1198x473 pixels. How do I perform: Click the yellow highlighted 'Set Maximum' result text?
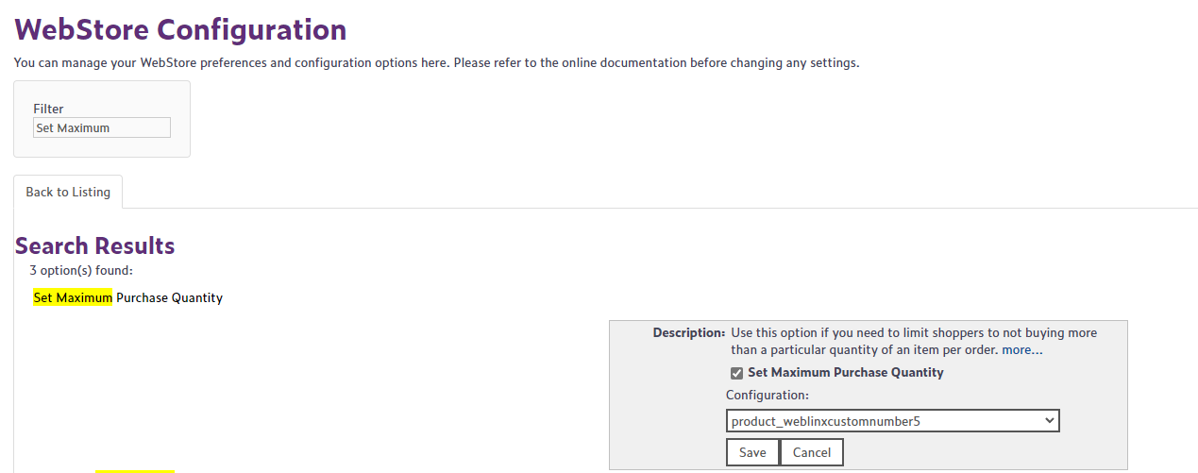click(73, 297)
